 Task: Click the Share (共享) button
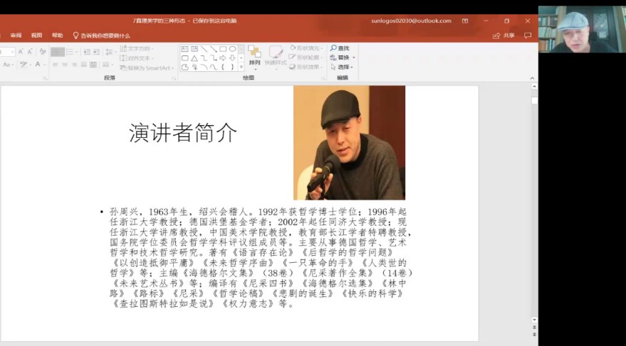coord(504,36)
